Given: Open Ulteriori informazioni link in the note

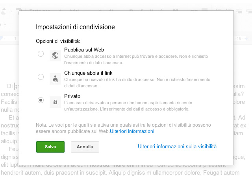Looking at the screenshot, I should [132, 131].
